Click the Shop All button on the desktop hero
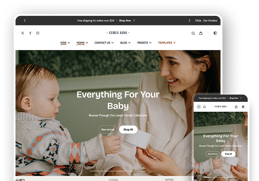Screen dimensions: 259x181 [128, 129]
